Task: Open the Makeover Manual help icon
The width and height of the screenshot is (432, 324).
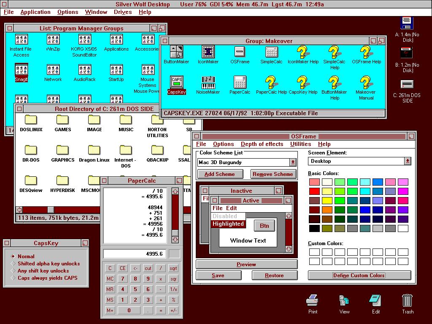Action: (365, 82)
